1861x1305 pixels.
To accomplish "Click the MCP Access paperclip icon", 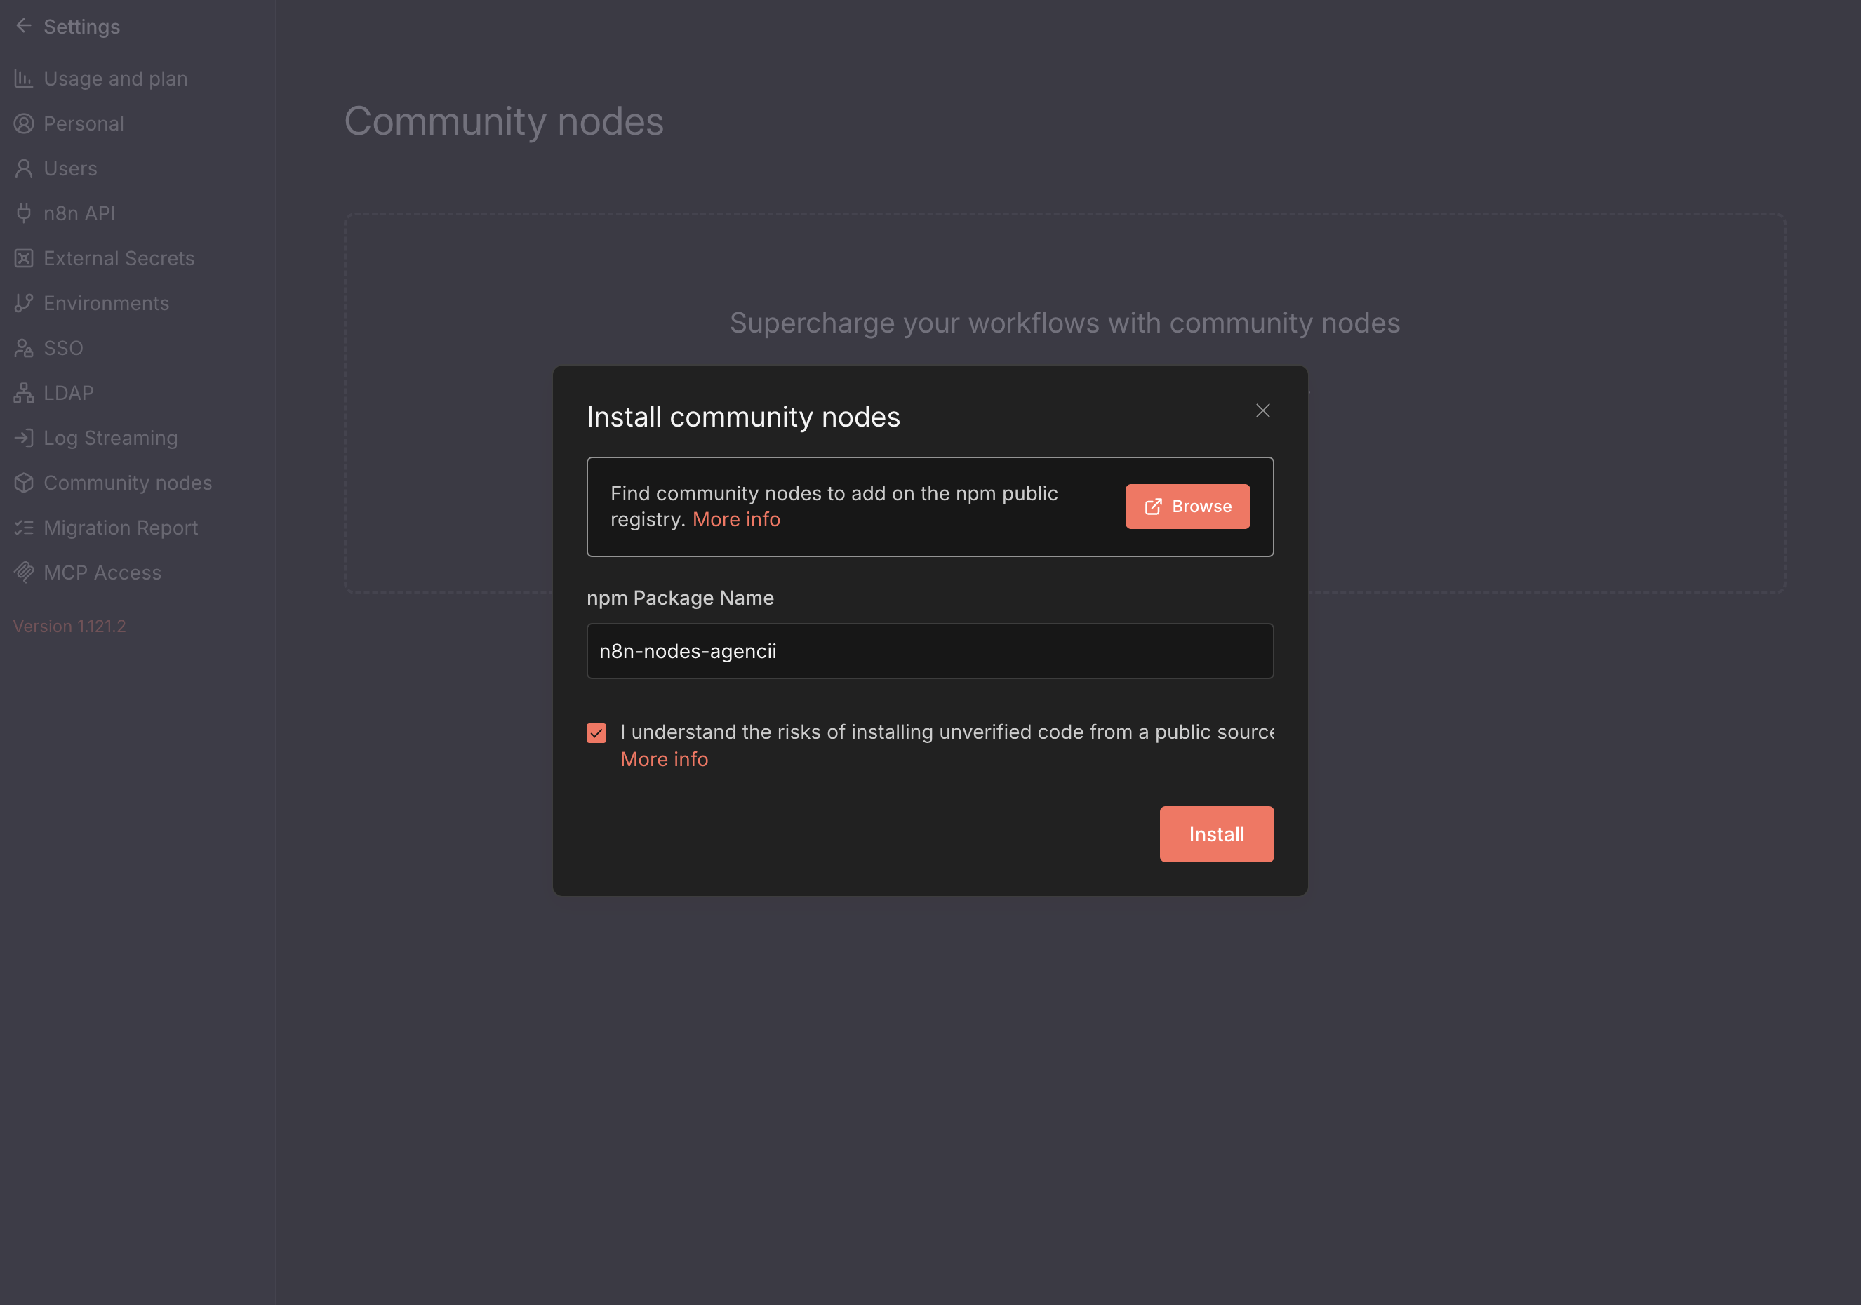I will pyautogui.click(x=23, y=573).
